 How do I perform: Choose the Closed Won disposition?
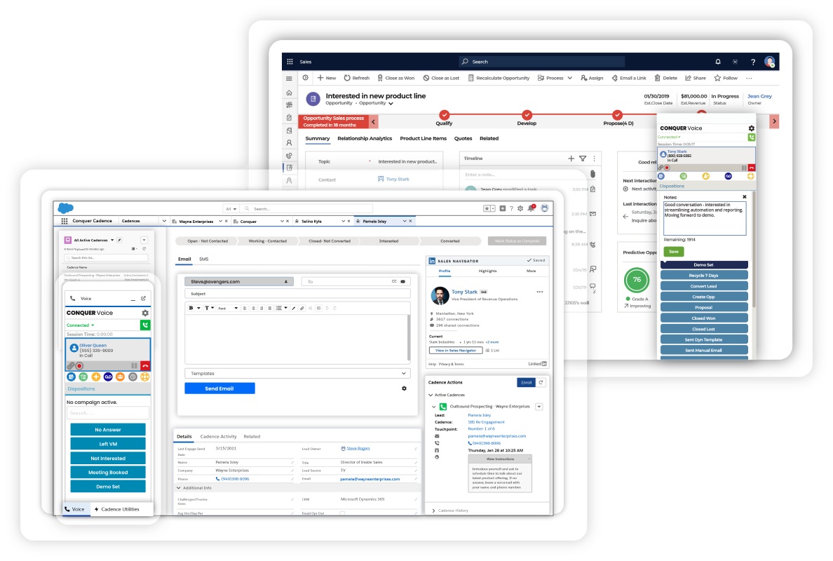704,318
